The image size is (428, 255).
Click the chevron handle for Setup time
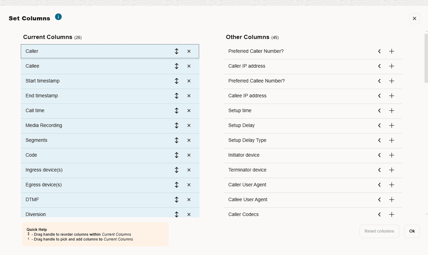(379, 111)
